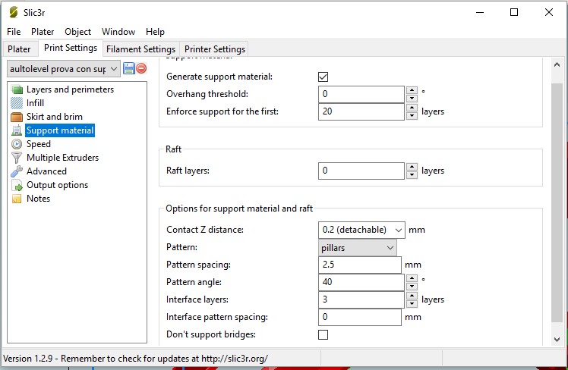The width and height of the screenshot is (568, 370).
Task: Click the Infill hatched icon
Action: [17, 103]
